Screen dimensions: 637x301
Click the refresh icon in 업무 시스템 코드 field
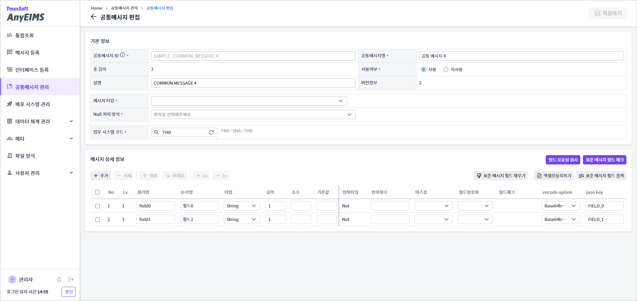211,132
